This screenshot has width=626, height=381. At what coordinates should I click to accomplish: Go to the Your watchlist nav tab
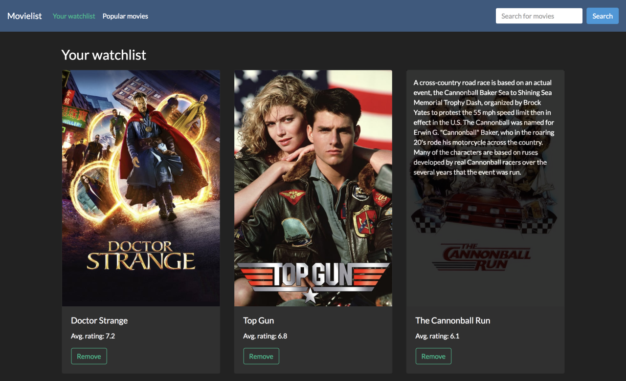coord(74,16)
